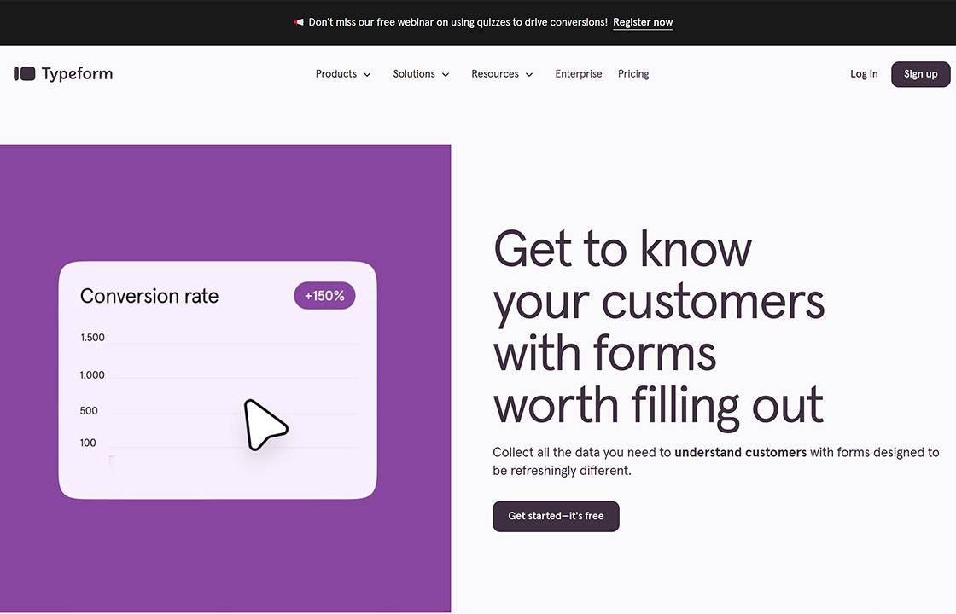This screenshot has height=614, width=956.
Task: Click the 1.000 axis label
Action: tap(92, 374)
